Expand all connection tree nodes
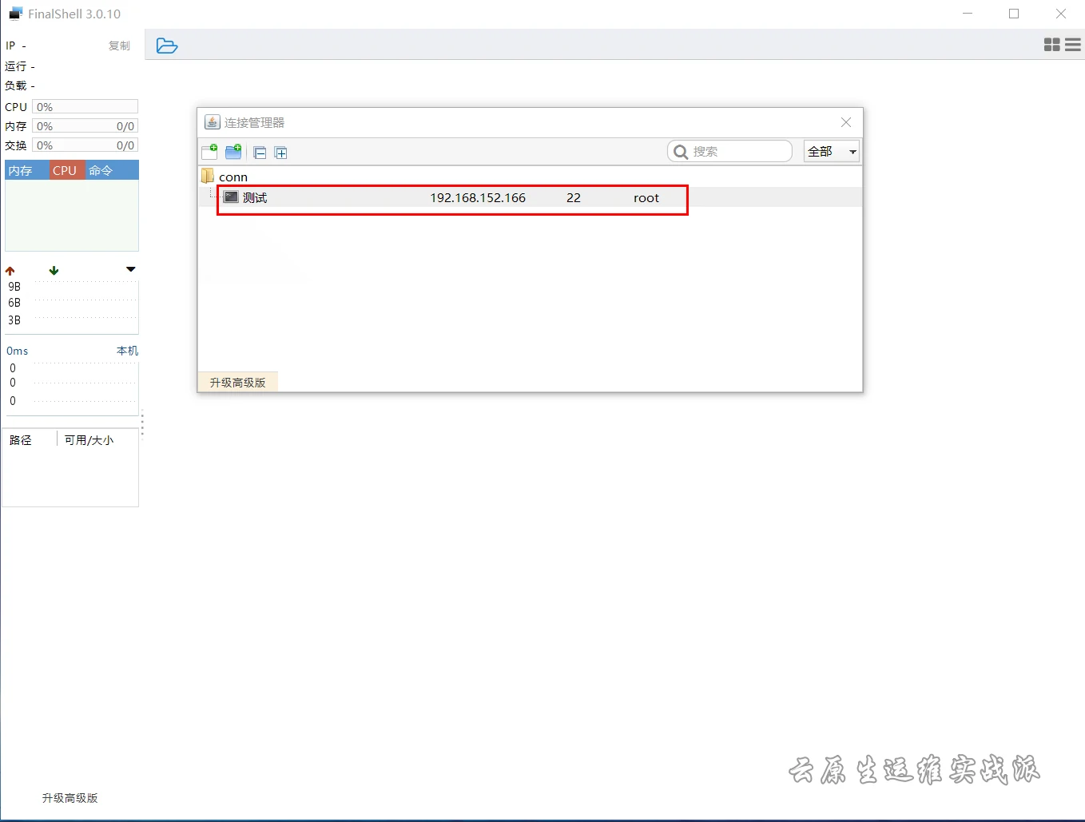The width and height of the screenshot is (1085, 822). coord(280,153)
